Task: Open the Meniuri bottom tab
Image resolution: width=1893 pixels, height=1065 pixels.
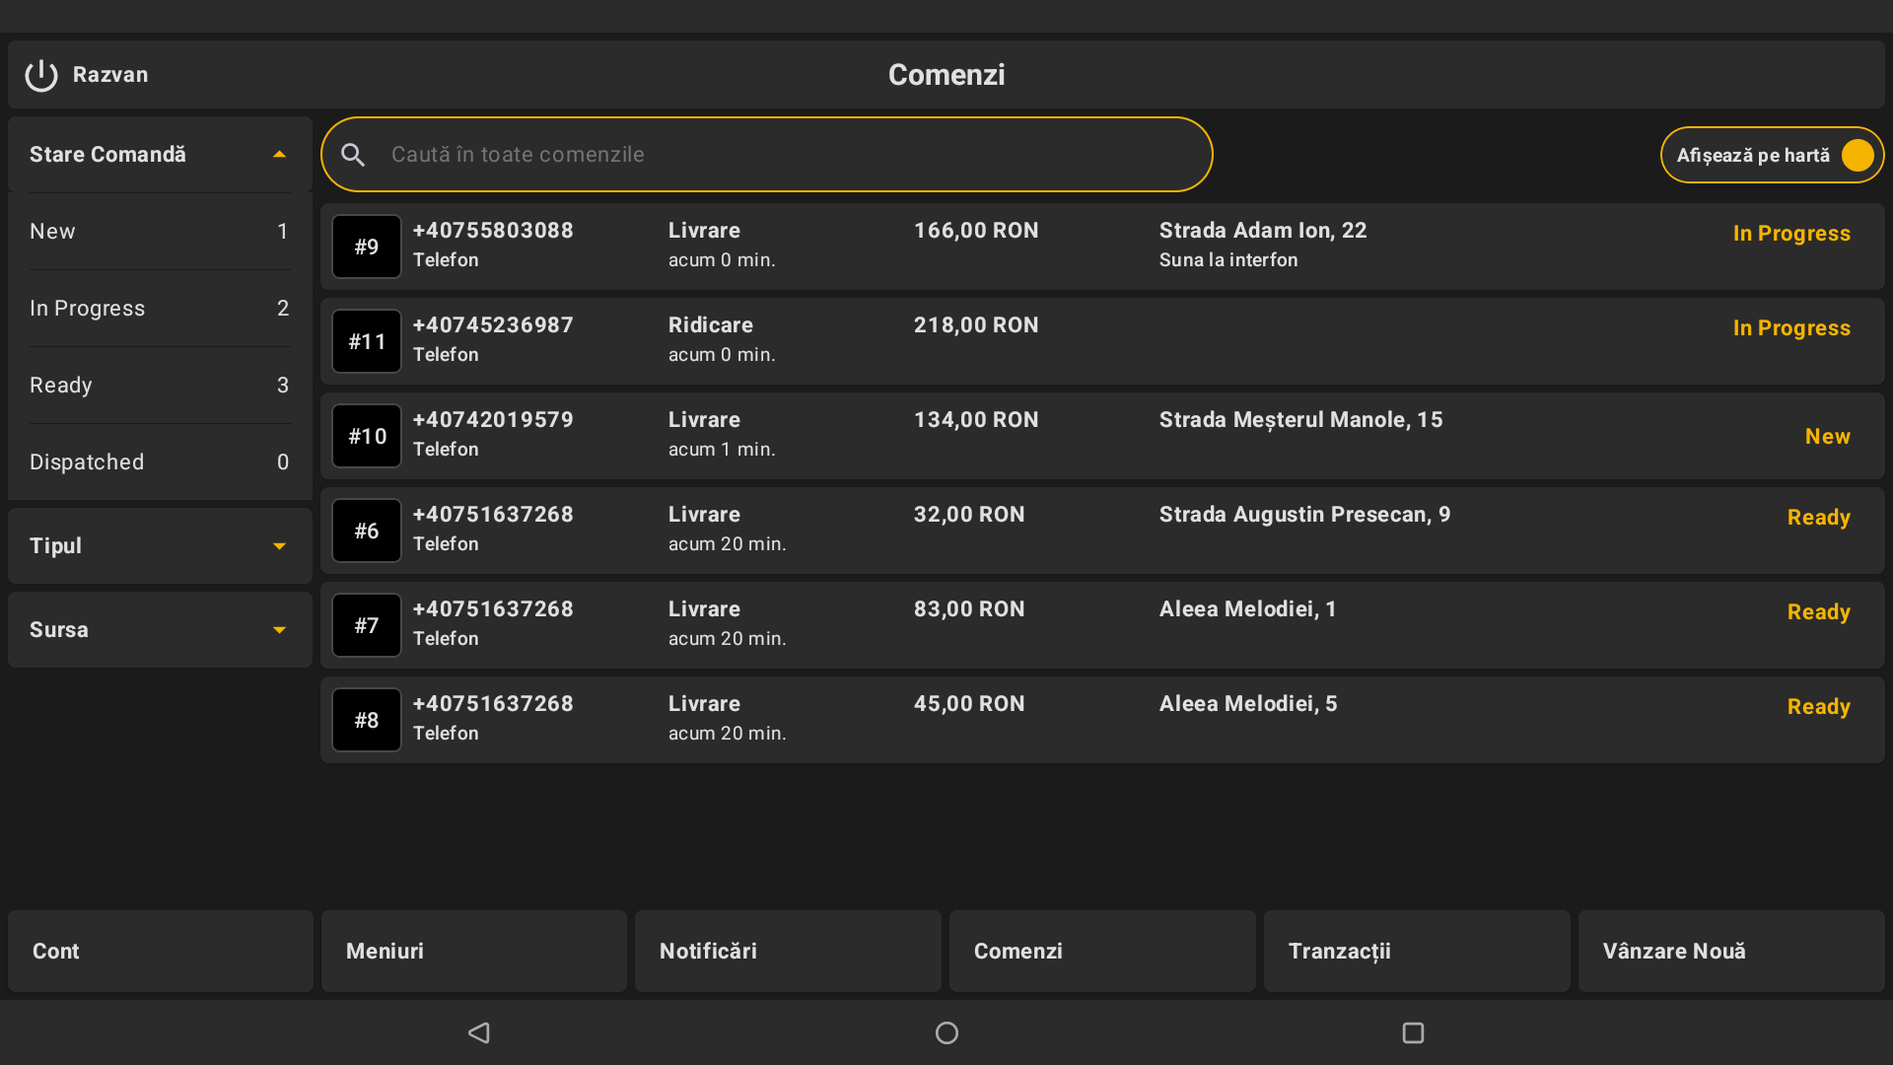Action: pyautogui.click(x=474, y=951)
